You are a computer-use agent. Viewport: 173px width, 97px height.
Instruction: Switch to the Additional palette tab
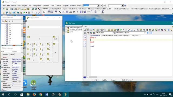pos(53,9)
